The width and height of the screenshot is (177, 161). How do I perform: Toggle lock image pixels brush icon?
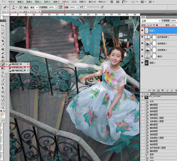pyautogui.click(x=151, y=25)
